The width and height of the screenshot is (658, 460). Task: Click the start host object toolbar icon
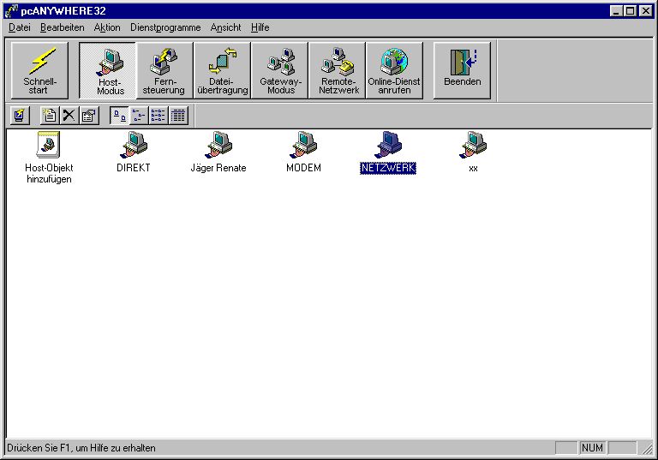[x=20, y=116]
